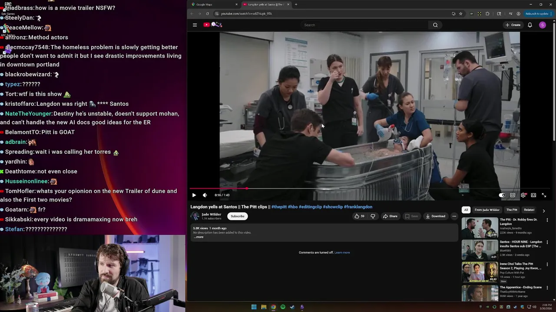
Task: Mute the video volume speaker
Action: click(205, 195)
